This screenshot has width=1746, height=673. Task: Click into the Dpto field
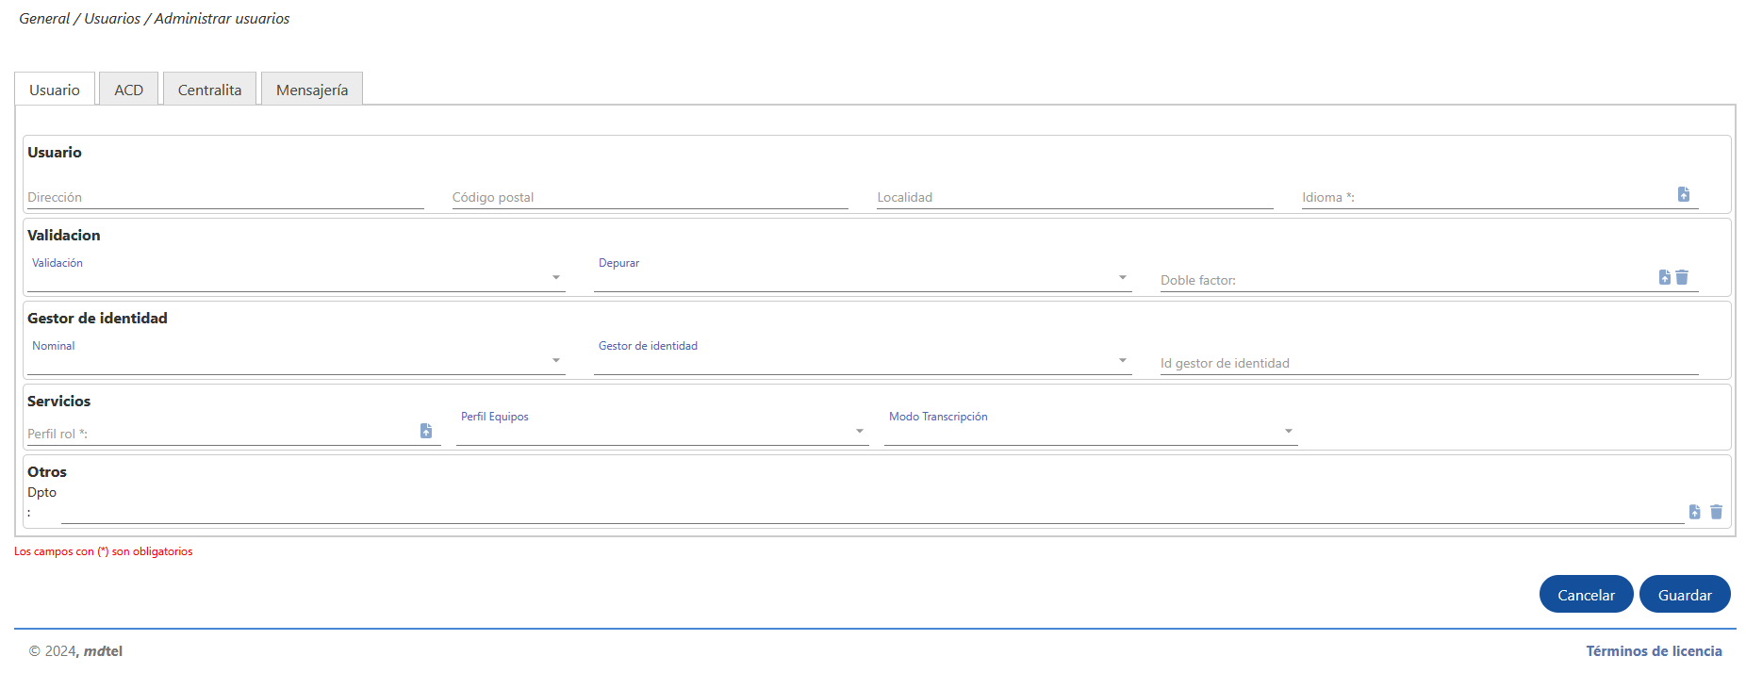click(x=872, y=513)
